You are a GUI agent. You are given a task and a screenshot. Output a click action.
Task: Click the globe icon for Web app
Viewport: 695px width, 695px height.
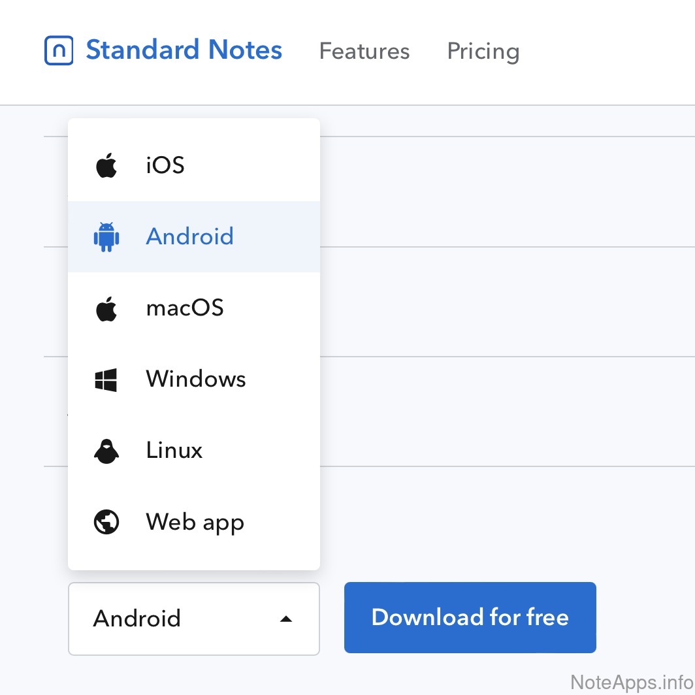click(106, 523)
